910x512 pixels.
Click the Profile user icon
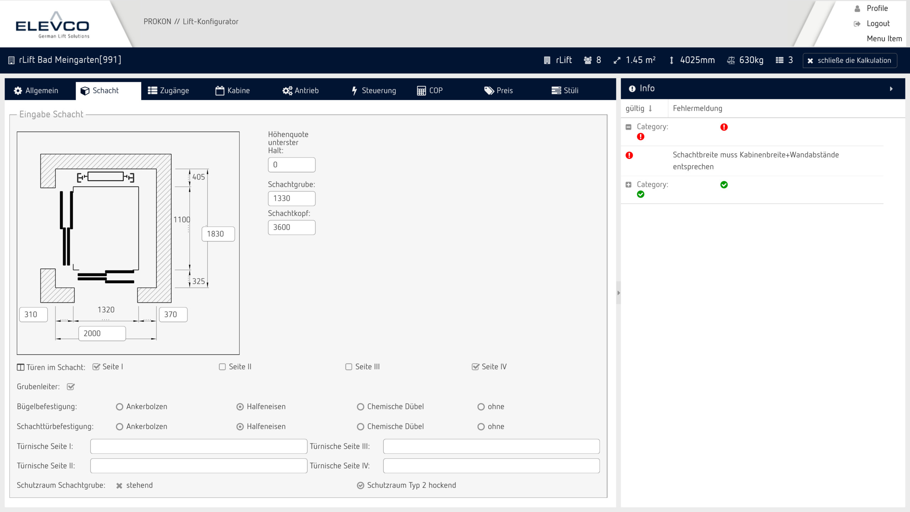click(x=857, y=9)
